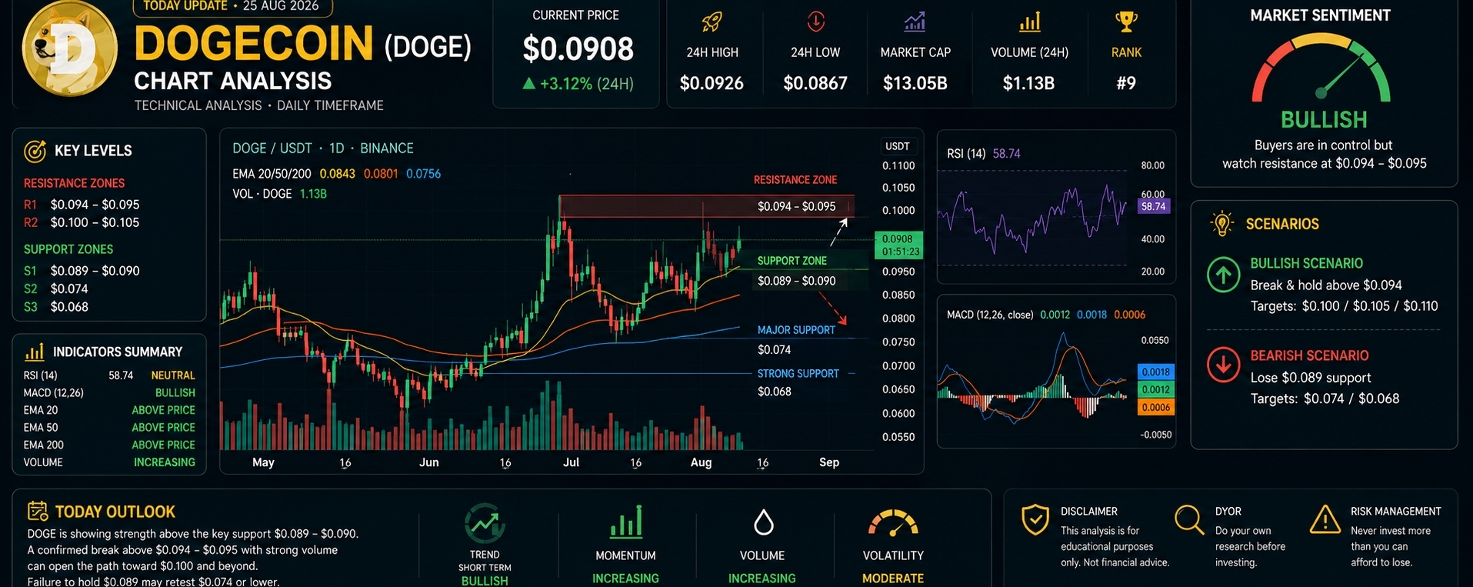Click the 24H High value $0.0926
The width and height of the screenshot is (1473, 587).
click(712, 83)
